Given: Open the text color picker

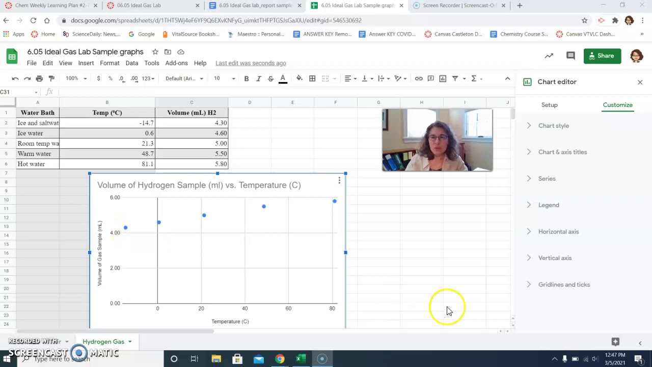Looking at the screenshot, I should (x=283, y=78).
